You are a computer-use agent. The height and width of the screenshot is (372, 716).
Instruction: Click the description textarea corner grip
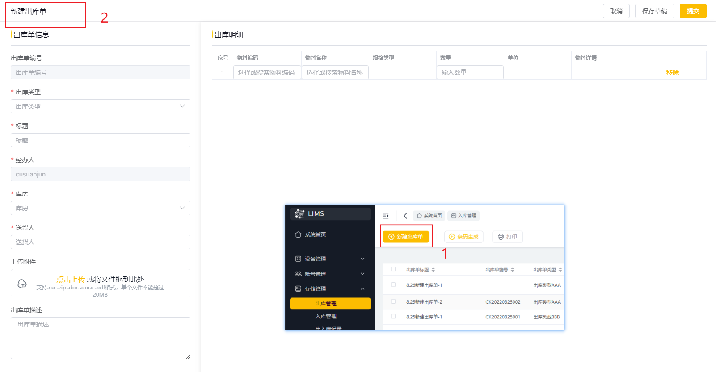(188, 357)
